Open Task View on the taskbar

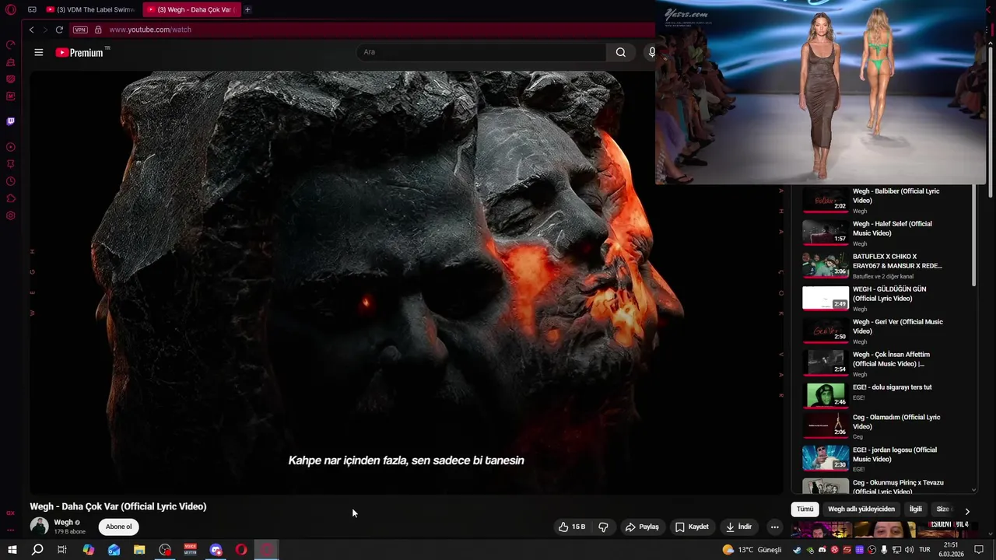point(62,550)
